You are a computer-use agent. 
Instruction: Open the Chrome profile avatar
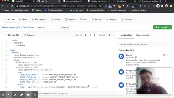(x=167, y=6)
